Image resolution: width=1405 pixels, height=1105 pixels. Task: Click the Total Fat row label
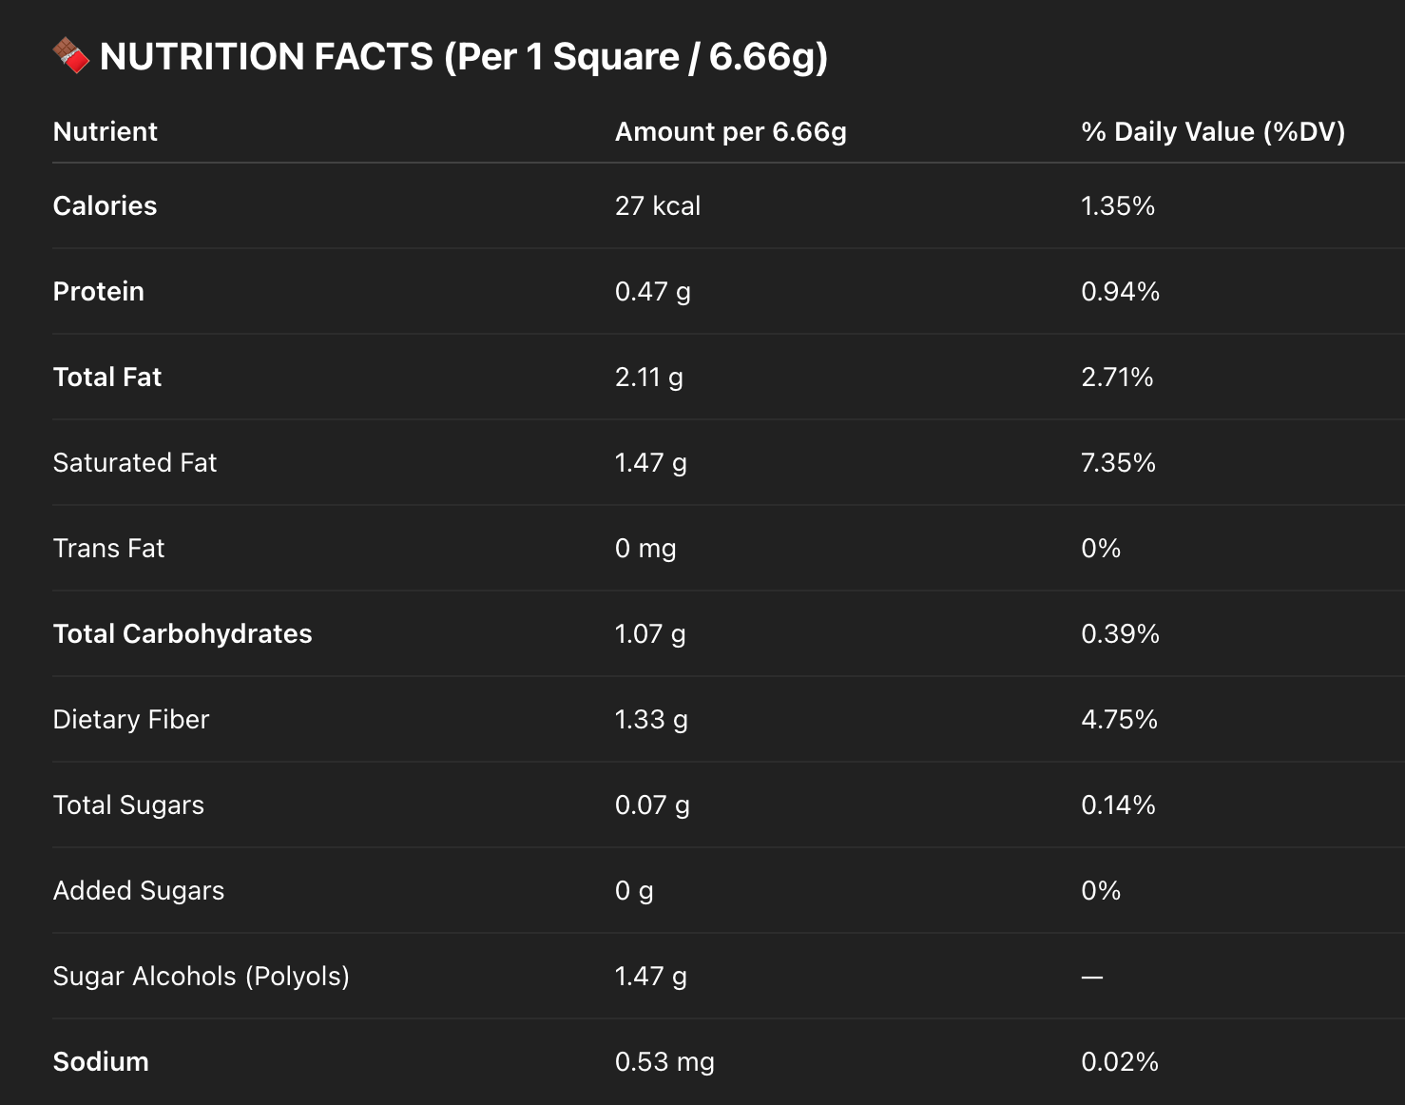(x=107, y=377)
